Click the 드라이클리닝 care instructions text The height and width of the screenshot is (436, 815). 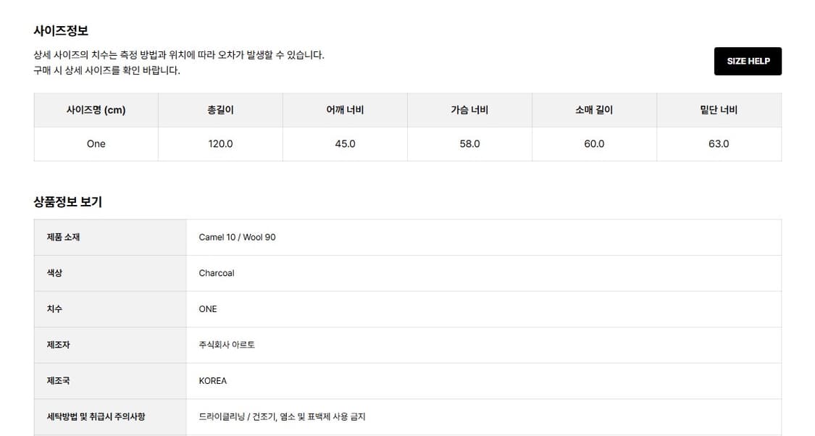283,416
